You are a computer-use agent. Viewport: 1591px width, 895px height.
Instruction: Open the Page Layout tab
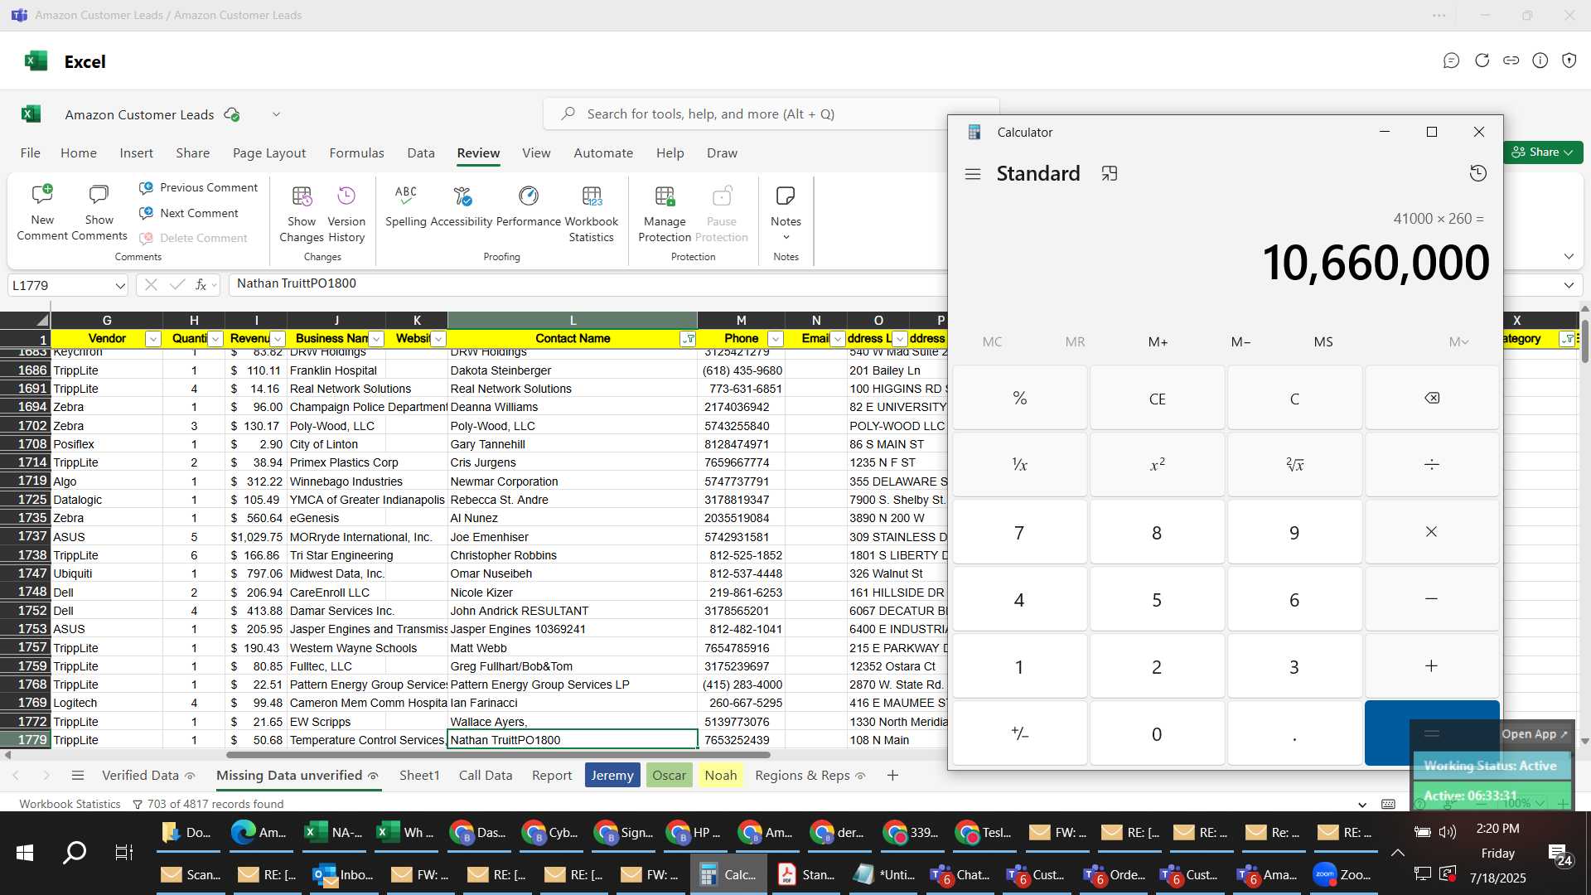[269, 153]
